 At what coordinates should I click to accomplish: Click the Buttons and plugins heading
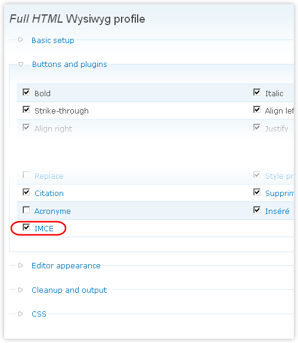click(x=70, y=65)
